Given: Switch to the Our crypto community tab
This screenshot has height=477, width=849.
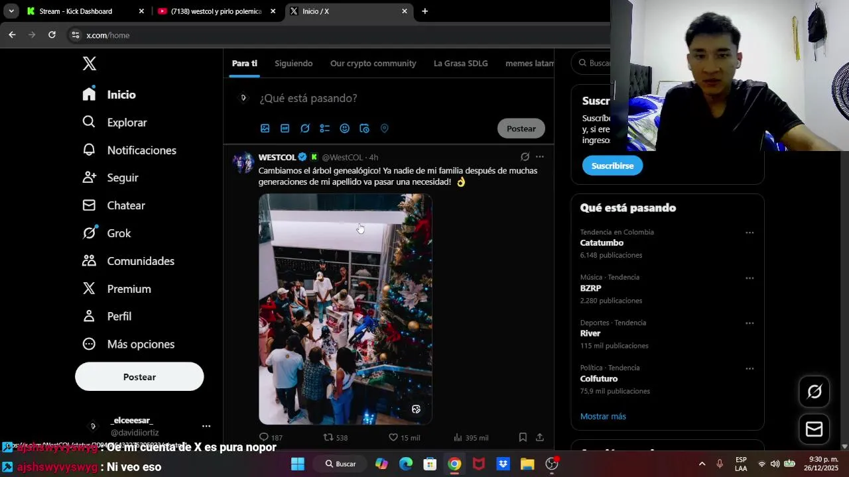Looking at the screenshot, I should pyautogui.click(x=373, y=64).
